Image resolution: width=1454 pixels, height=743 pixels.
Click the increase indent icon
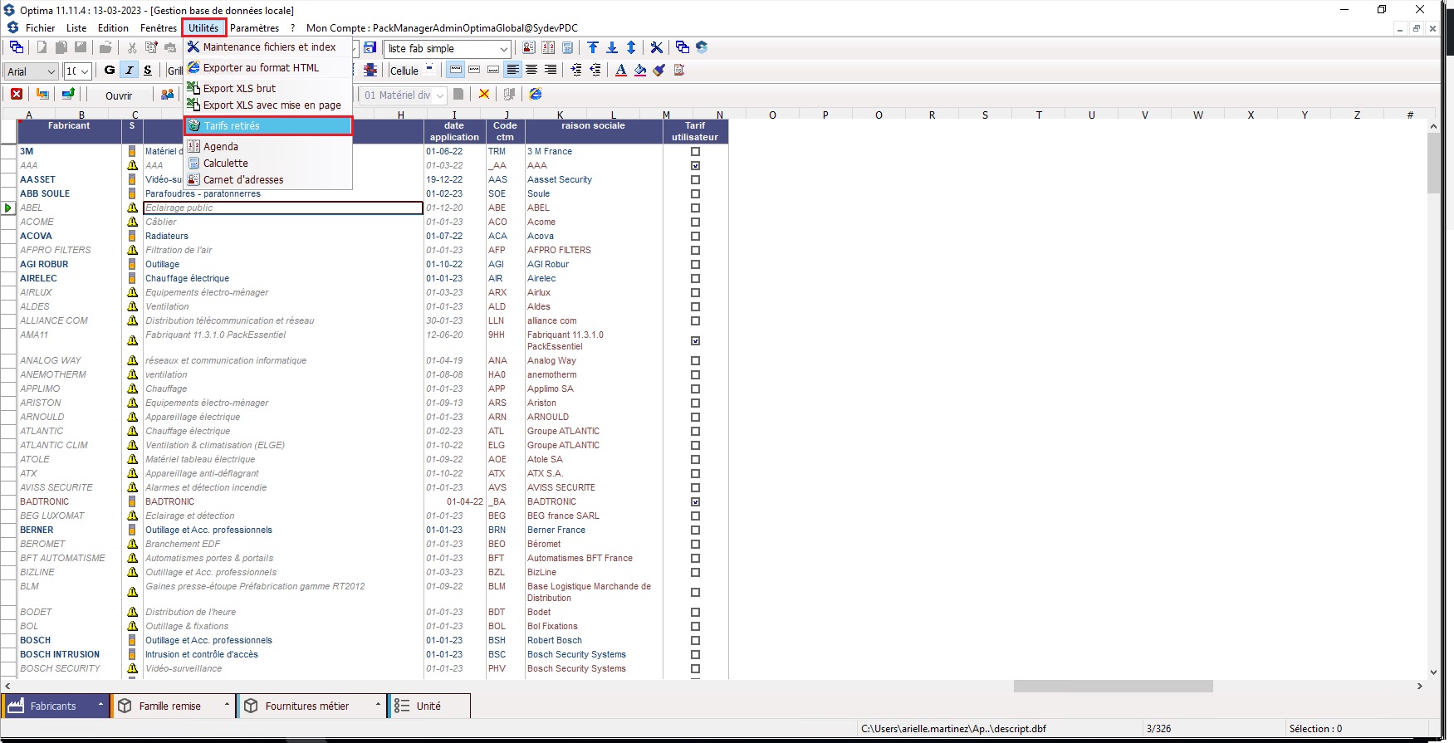(576, 71)
